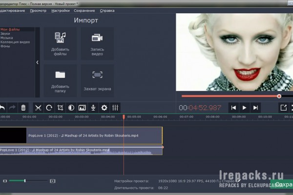Open the Настройки menu
The height and width of the screenshot is (195, 293).
61,11
